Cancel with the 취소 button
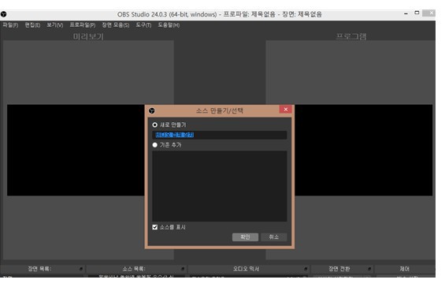The image size is (445, 287). pos(273,237)
